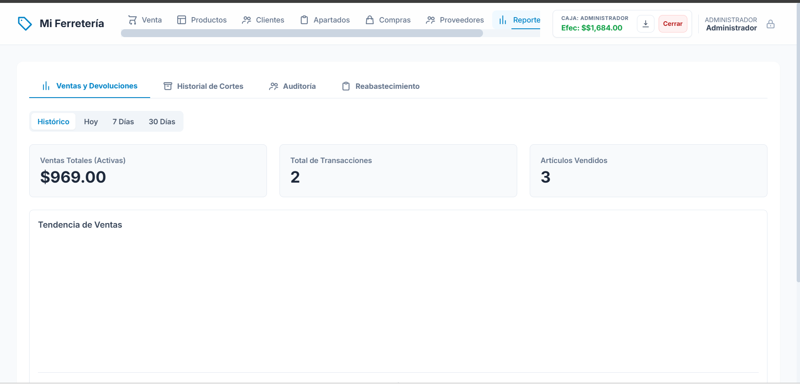Click the Mi Ferretería title
This screenshot has width=800, height=384.
click(x=72, y=23)
